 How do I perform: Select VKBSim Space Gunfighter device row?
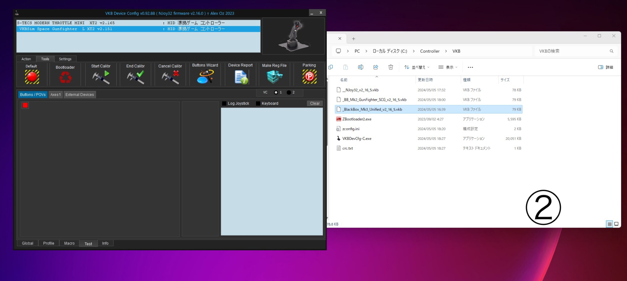pyautogui.click(x=139, y=29)
